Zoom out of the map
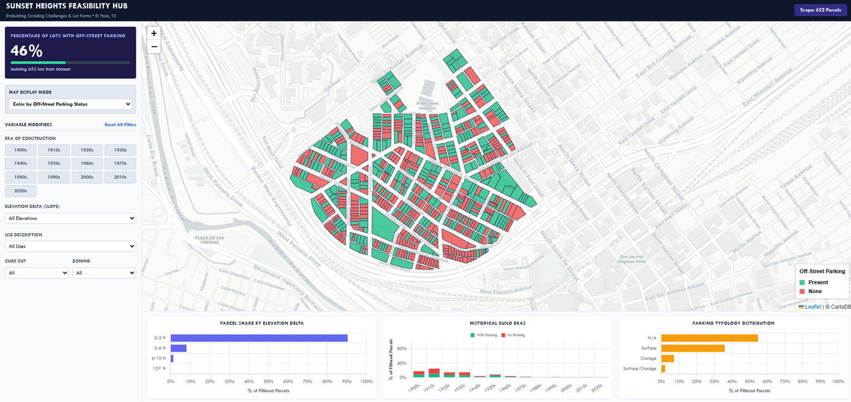This screenshot has width=851, height=402. [154, 47]
